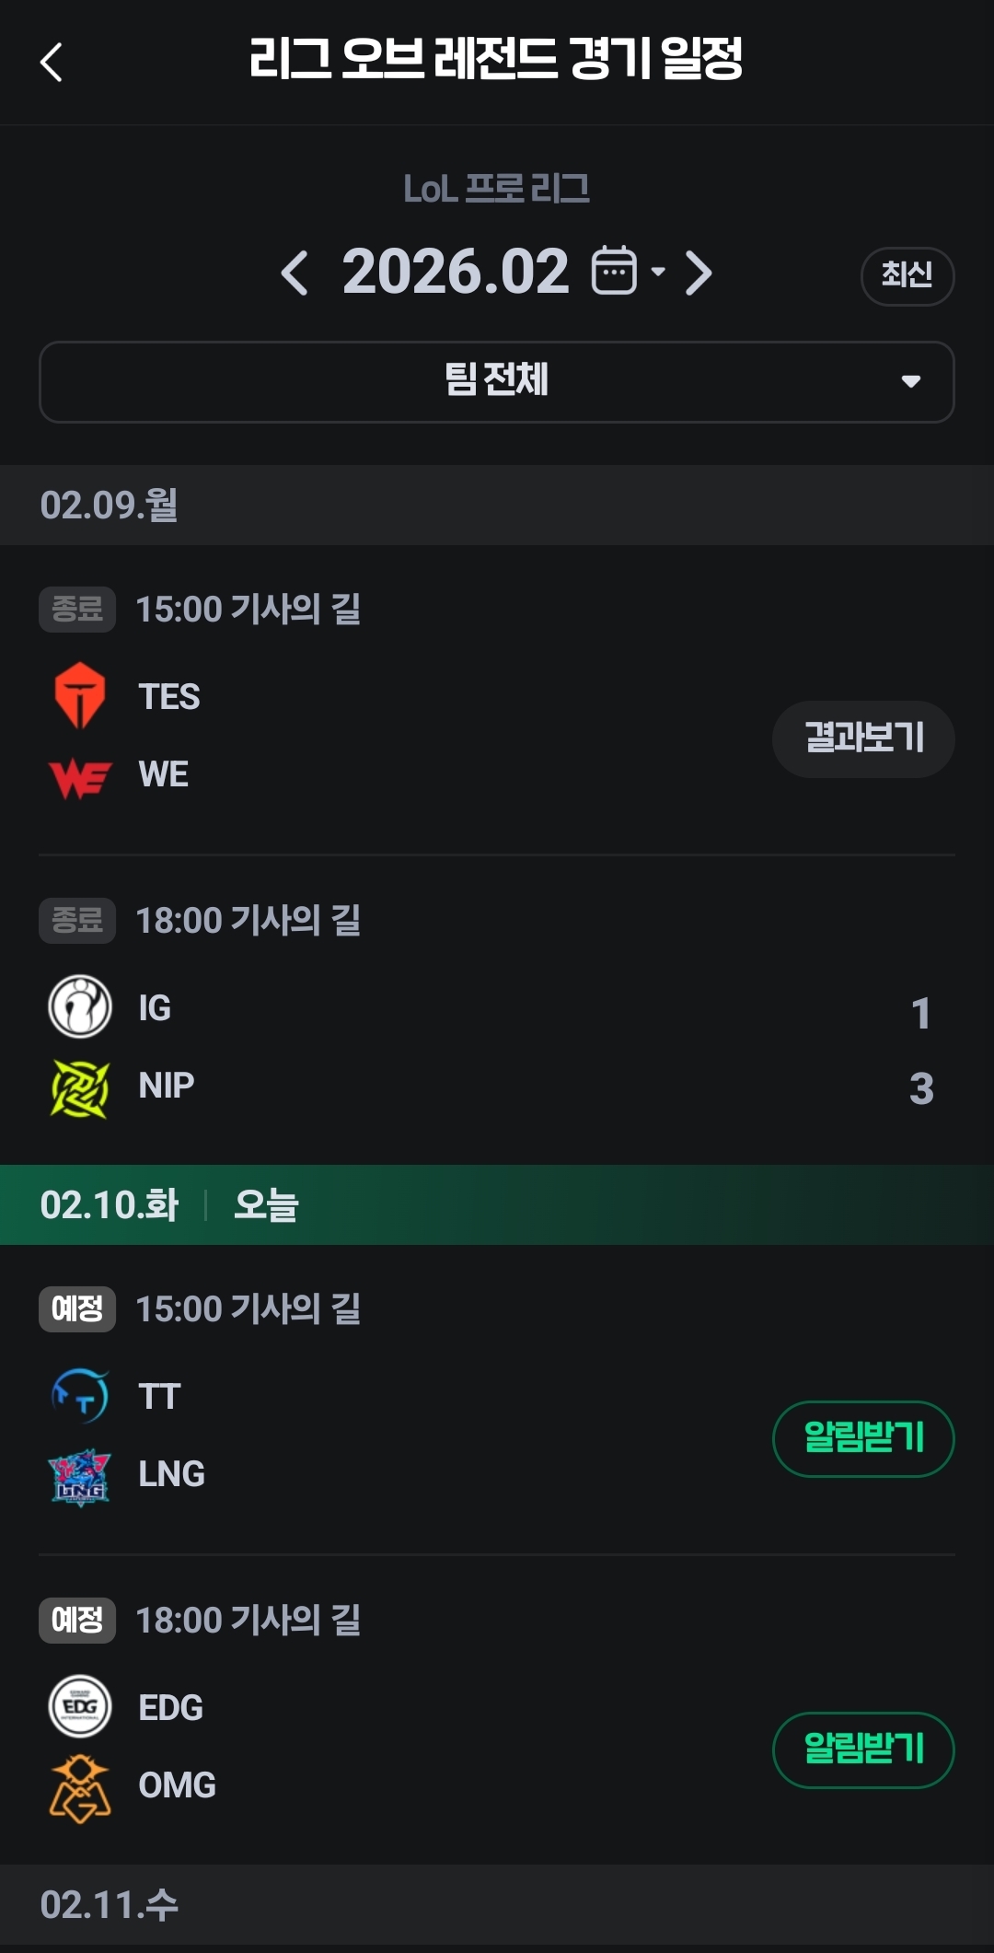Select the IG team logo
Image resolution: width=994 pixels, height=1953 pixels.
80,1006
